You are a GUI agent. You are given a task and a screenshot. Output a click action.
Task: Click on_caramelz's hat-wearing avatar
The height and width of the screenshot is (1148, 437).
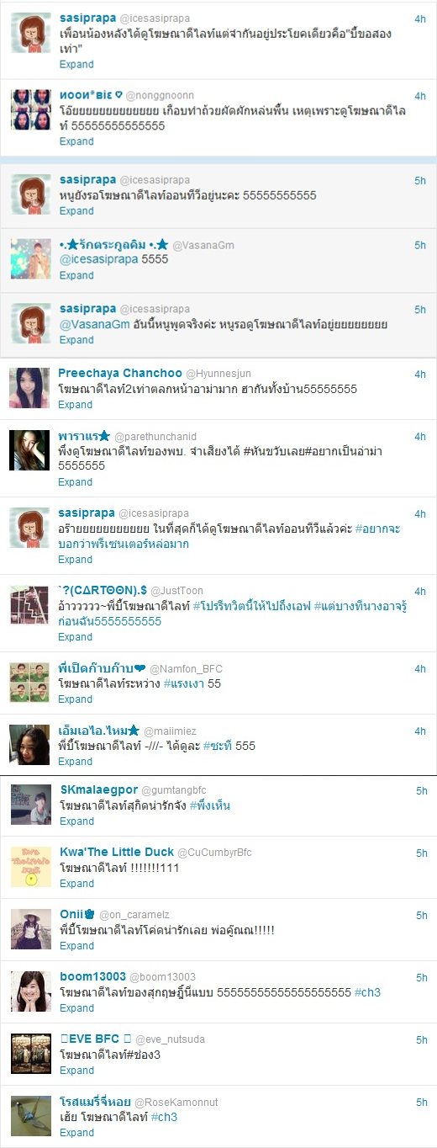31,929
